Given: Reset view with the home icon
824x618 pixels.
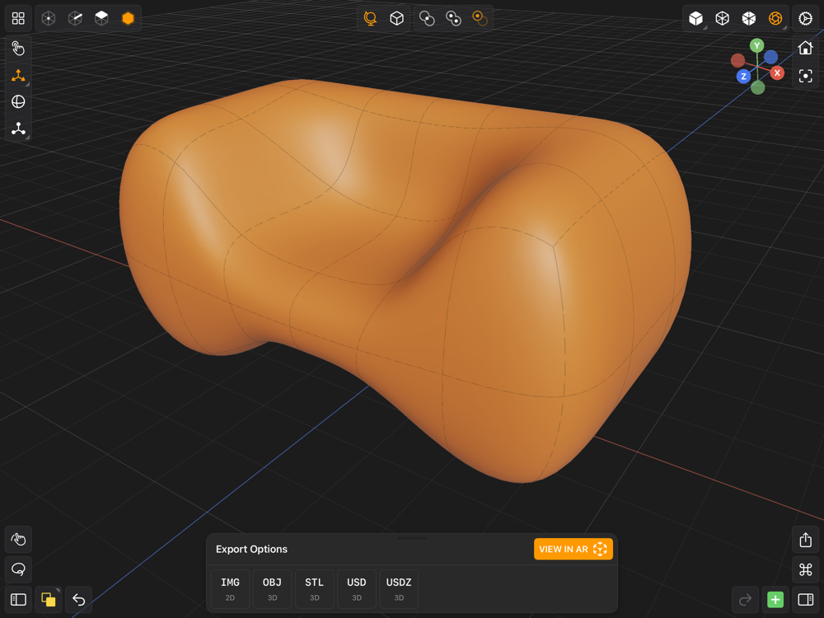Looking at the screenshot, I should coord(805,48).
